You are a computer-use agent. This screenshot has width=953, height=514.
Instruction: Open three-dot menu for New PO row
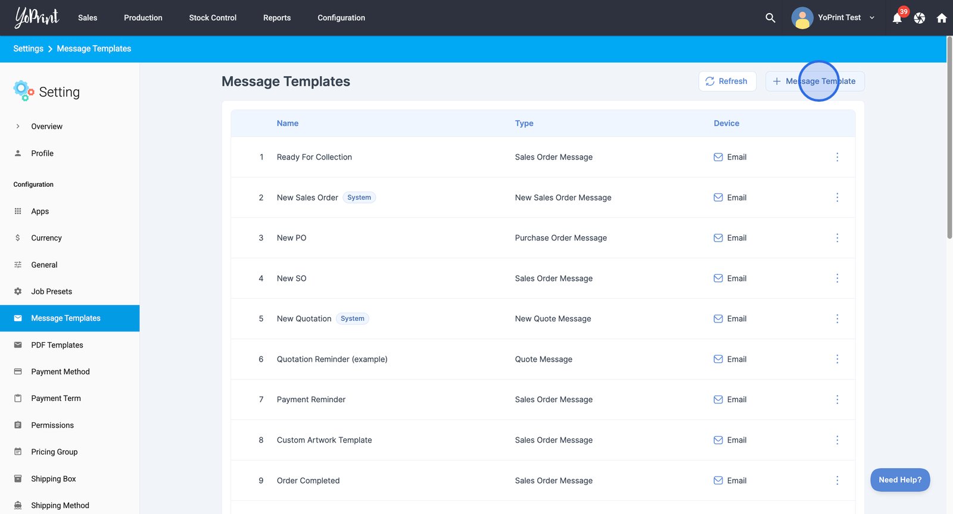(837, 238)
